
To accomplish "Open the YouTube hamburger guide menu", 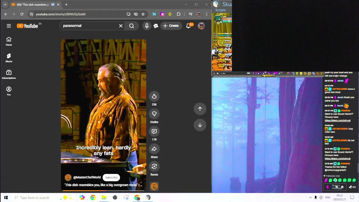I will tap(9, 26).
